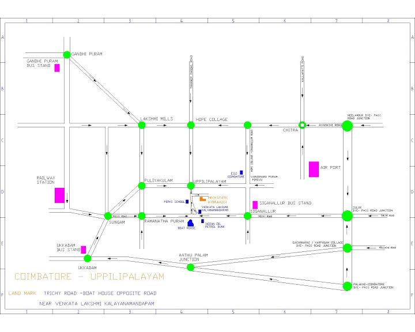Click the Sungam junction green dot
The width and height of the screenshot is (415, 332).
point(107,216)
